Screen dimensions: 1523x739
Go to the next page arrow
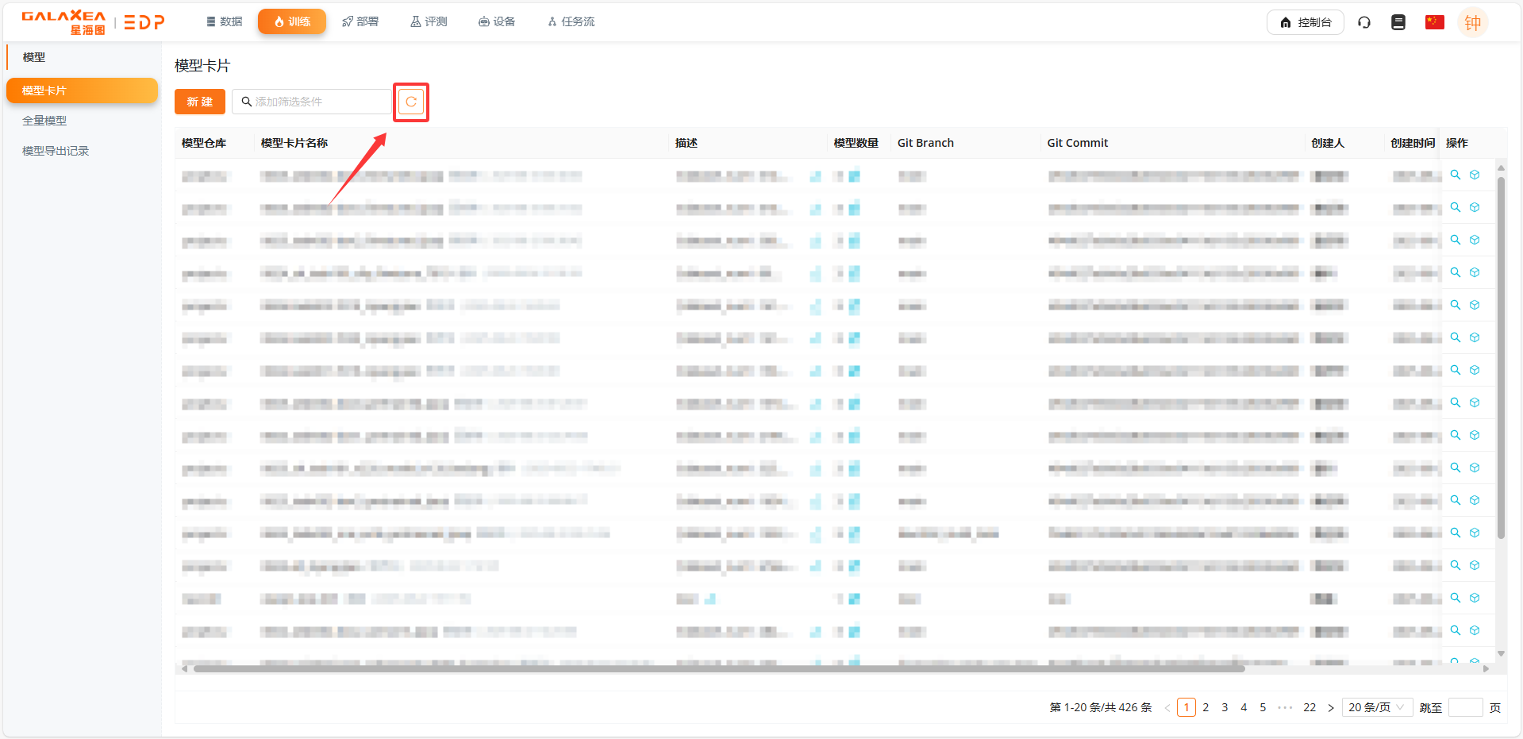pyautogui.click(x=1331, y=707)
